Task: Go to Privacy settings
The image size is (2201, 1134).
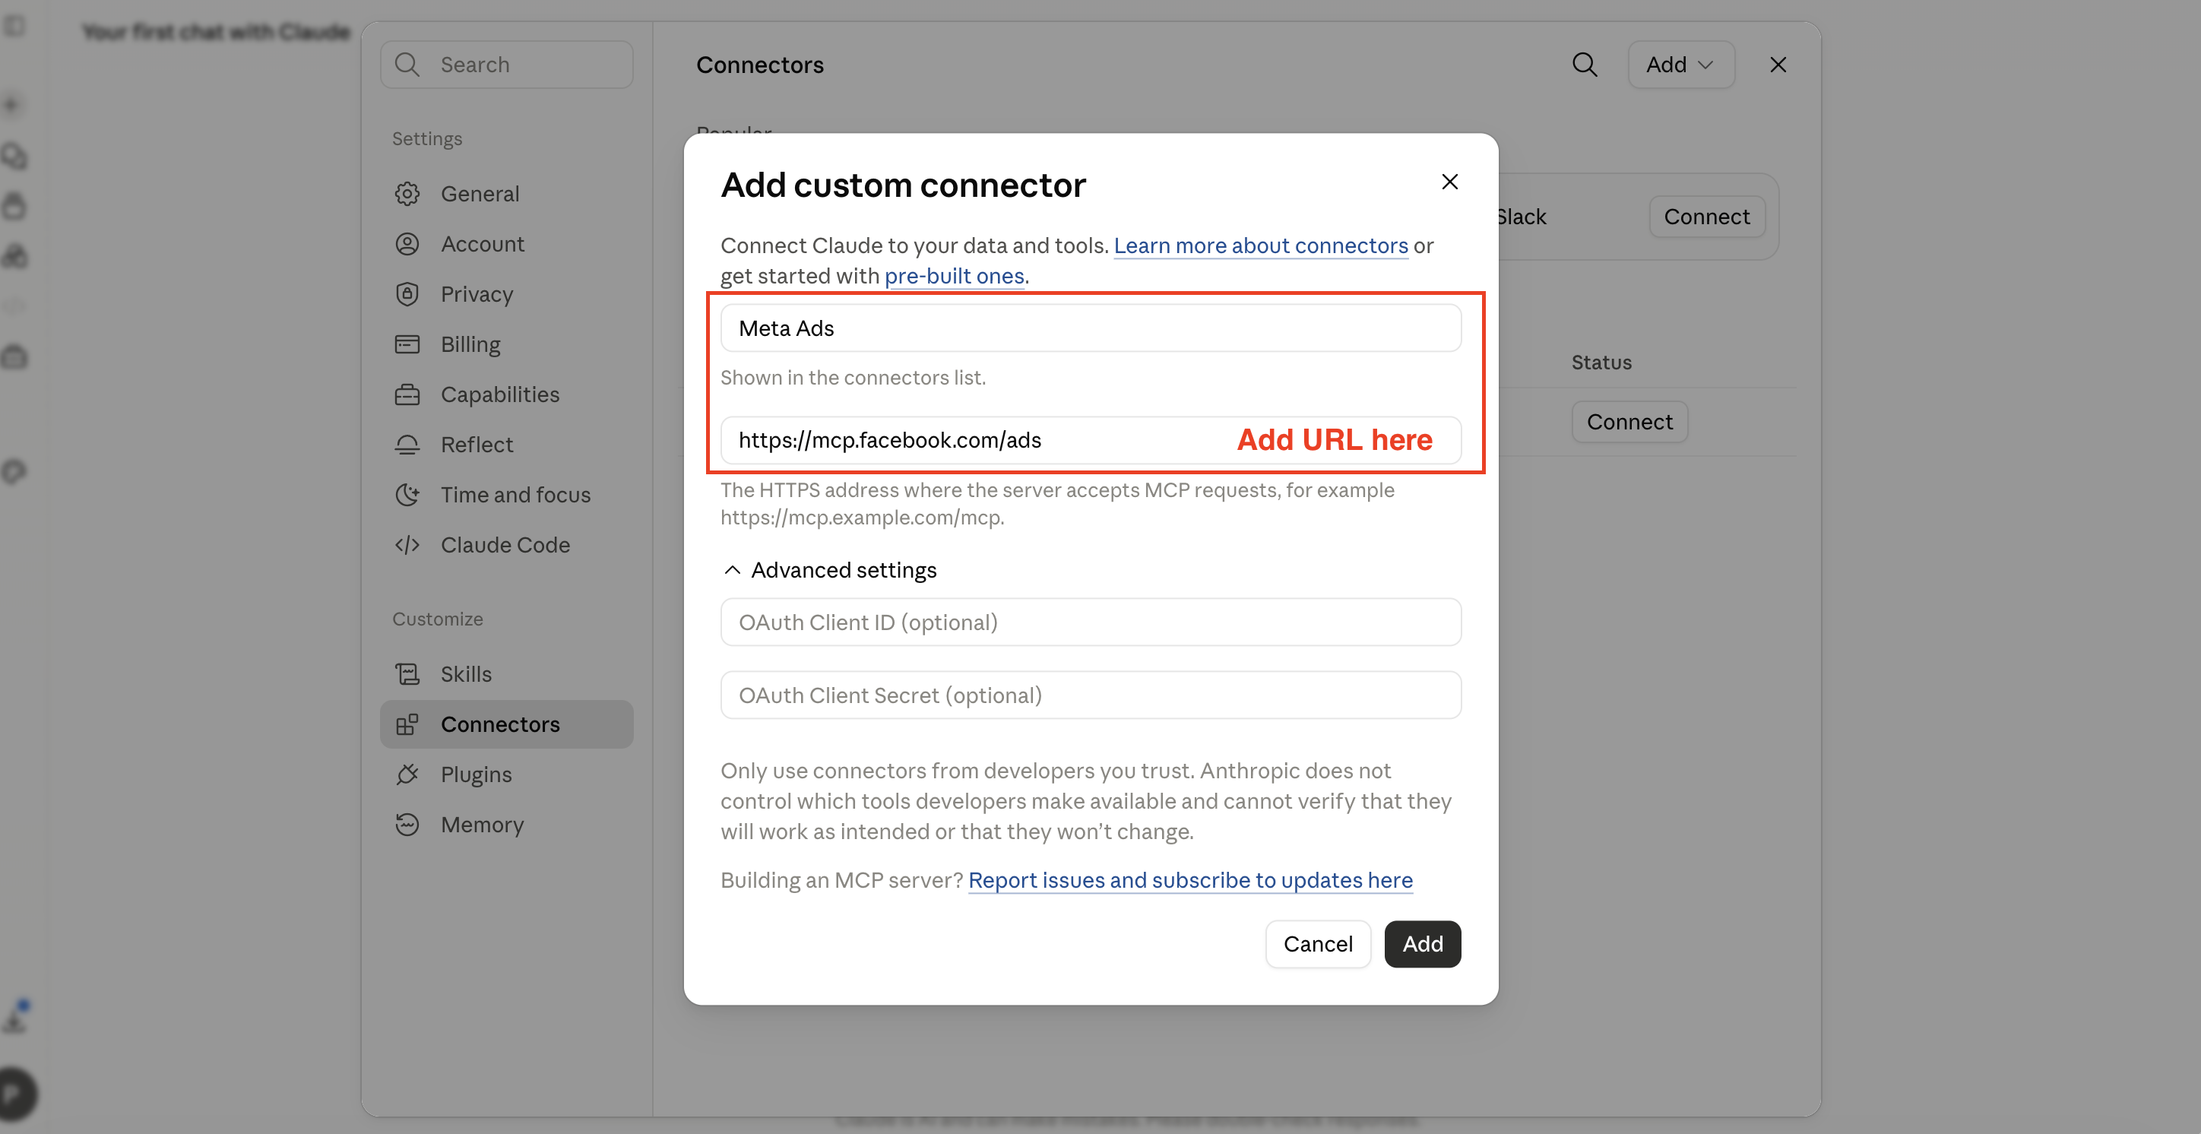Action: pos(507,294)
